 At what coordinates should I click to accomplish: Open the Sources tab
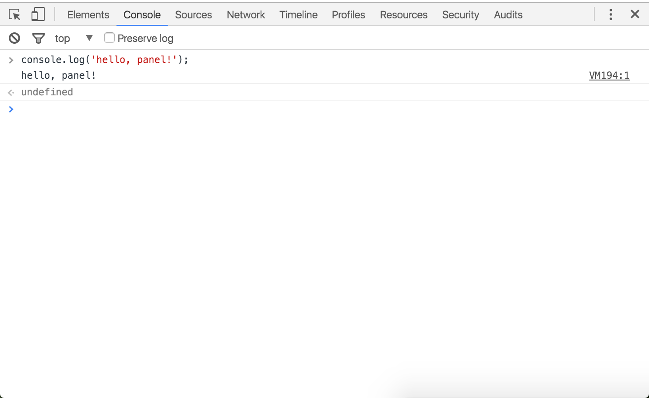[x=194, y=14]
